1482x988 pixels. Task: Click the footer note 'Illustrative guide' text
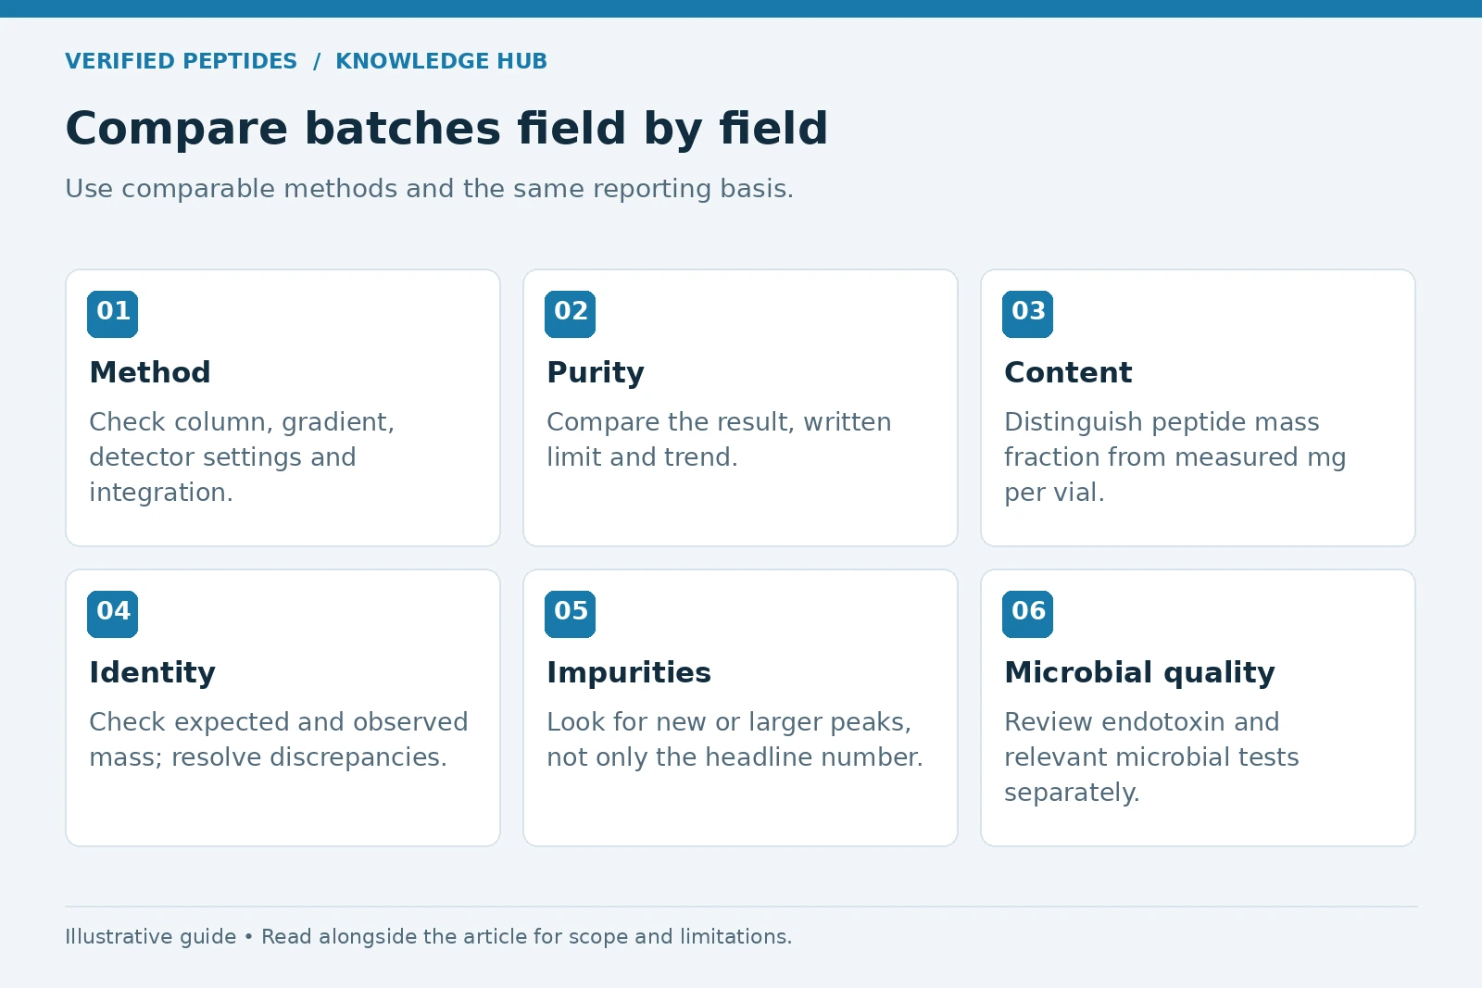(428, 937)
